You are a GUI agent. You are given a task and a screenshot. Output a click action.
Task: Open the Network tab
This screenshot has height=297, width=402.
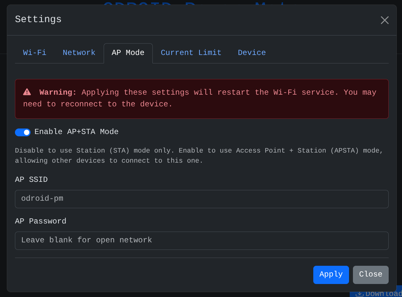(79, 53)
